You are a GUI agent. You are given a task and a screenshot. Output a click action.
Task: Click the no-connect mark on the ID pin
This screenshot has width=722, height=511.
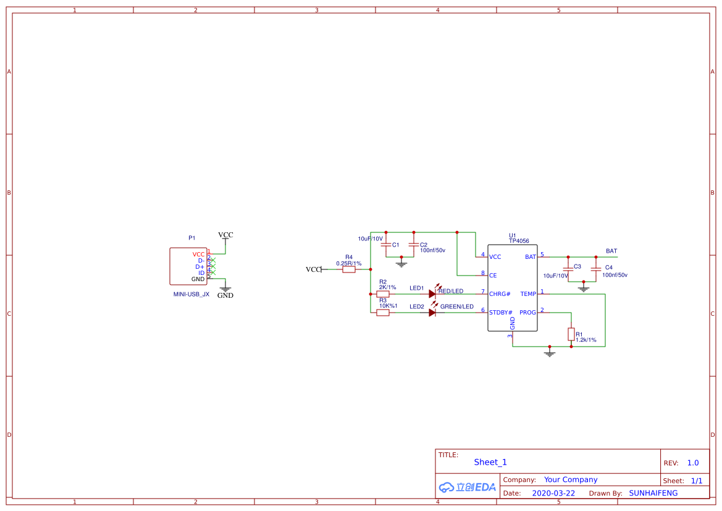pyautogui.click(x=212, y=272)
